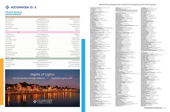The width and height of the screenshot is (170, 112).
Task: Open the Auggie's Beach Villa email address
Action: point(42,36)
